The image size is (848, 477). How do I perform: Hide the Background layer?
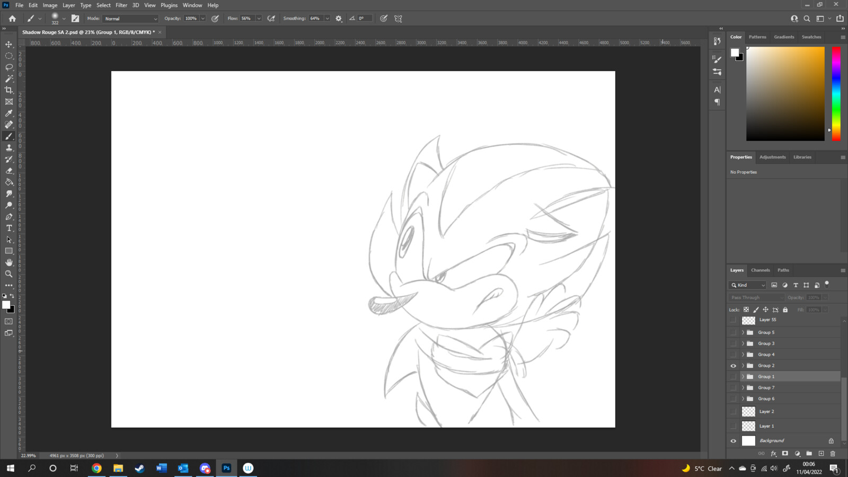click(x=734, y=441)
